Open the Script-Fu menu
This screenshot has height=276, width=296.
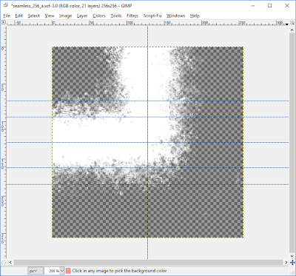(x=152, y=16)
